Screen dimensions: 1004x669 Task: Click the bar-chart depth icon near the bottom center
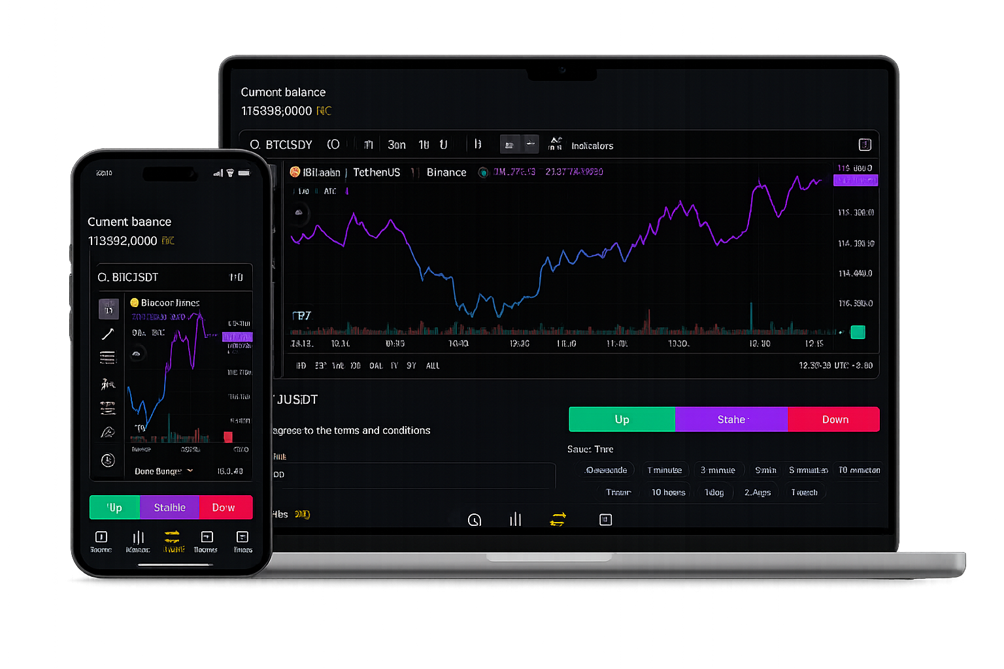(x=516, y=519)
